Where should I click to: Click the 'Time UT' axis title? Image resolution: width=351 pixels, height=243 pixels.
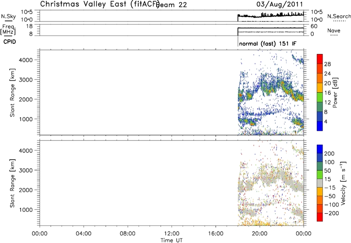172,240
